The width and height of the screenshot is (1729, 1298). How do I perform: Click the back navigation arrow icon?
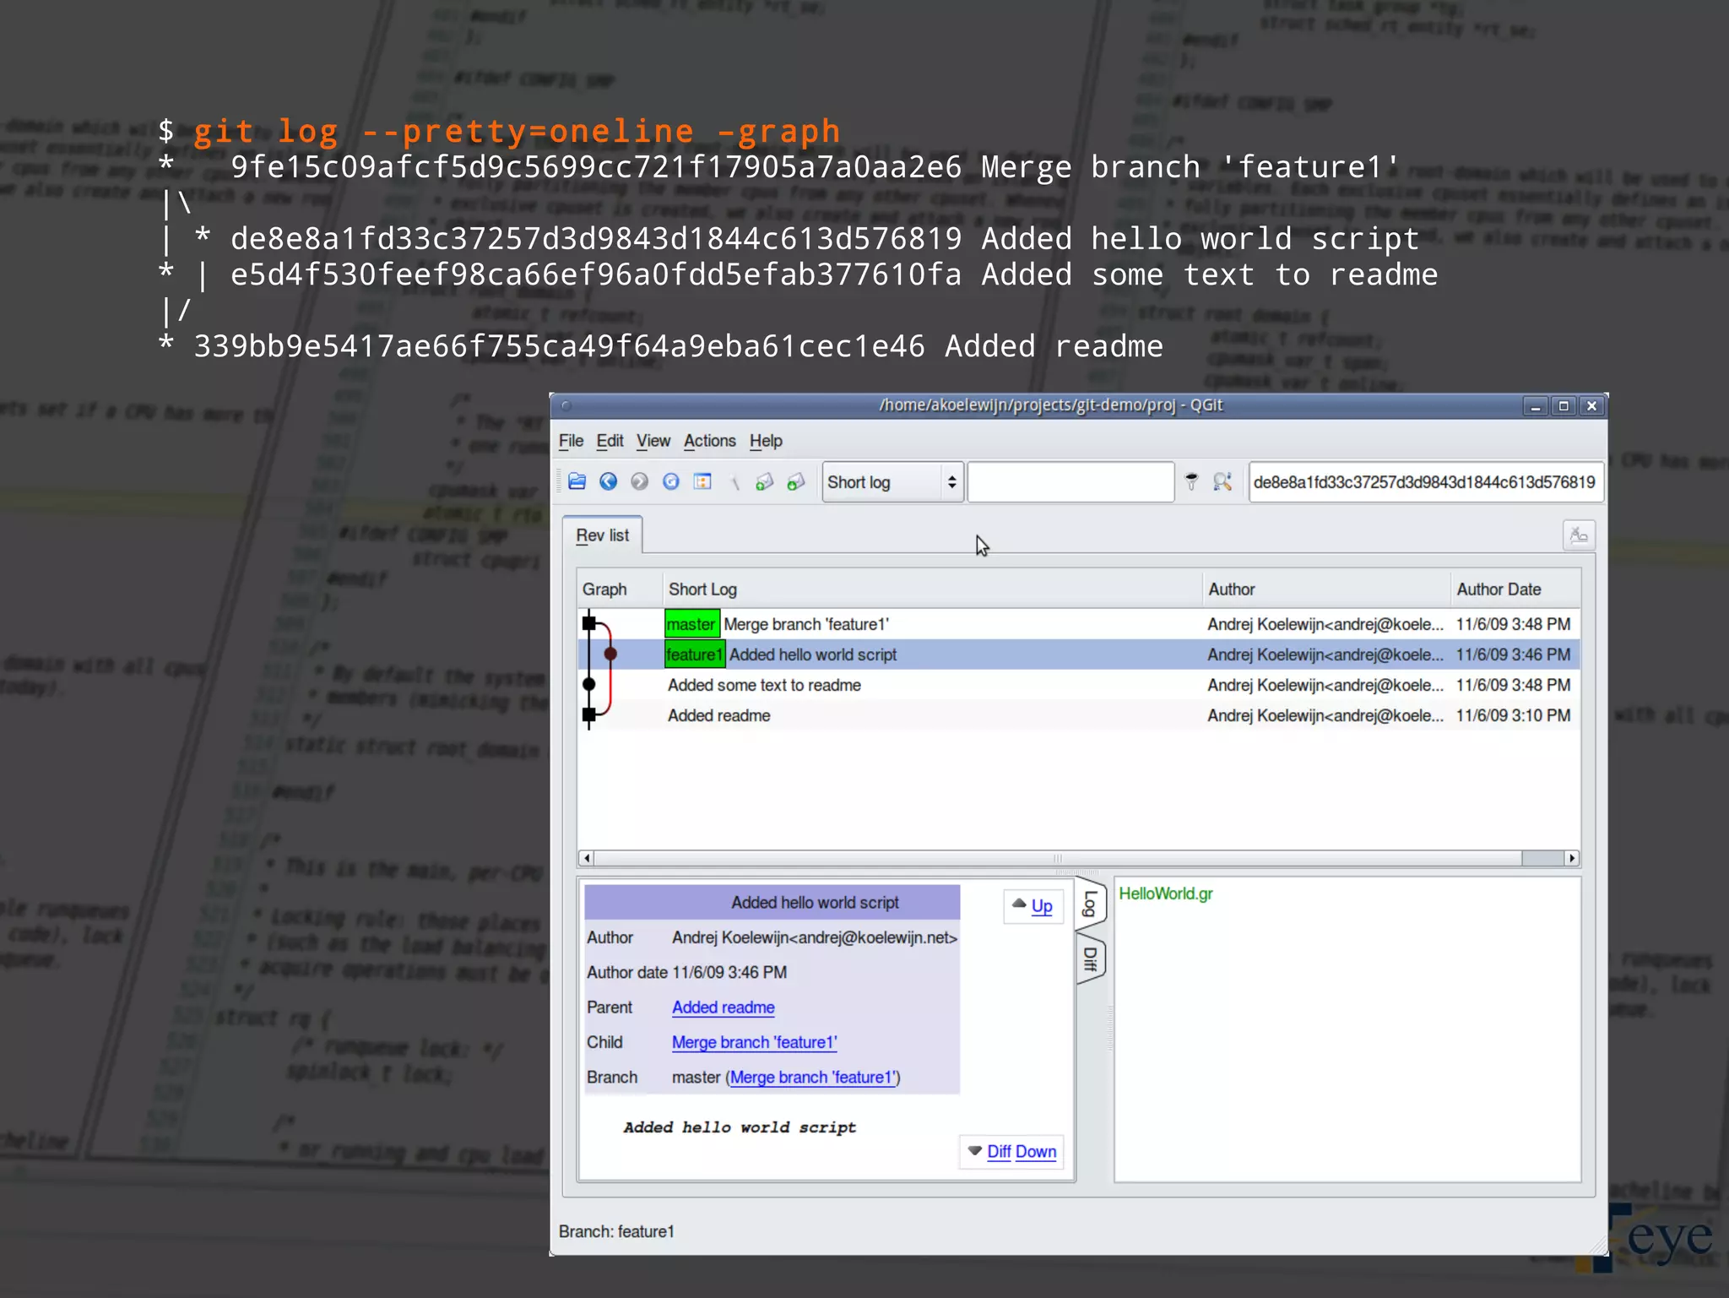coord(608,481)
